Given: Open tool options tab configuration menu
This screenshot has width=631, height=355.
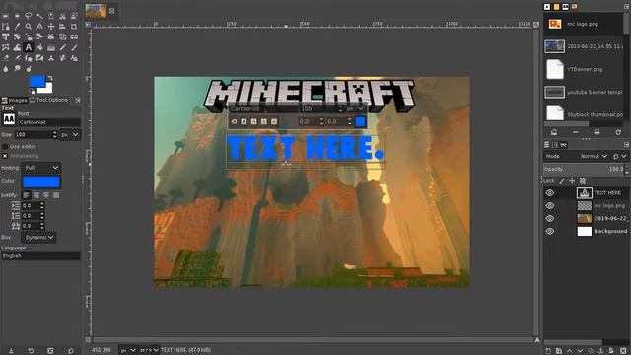Looking at the screenshot, I should (x=78, y=100).
